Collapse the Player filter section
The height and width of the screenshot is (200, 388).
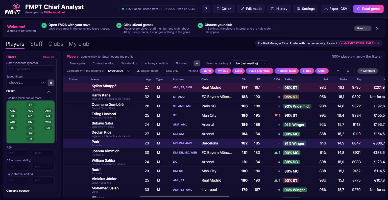(x=49, y=91)
